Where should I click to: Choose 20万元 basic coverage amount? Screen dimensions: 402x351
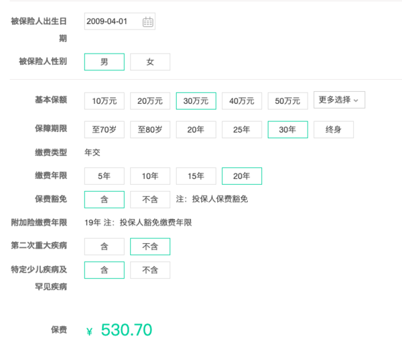[150, 101]
